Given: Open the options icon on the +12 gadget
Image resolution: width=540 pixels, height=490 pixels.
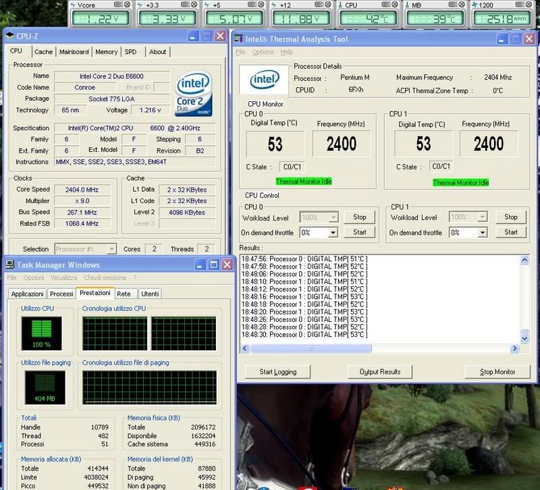Looking at the screenshot, I should [x=319, y=5].
